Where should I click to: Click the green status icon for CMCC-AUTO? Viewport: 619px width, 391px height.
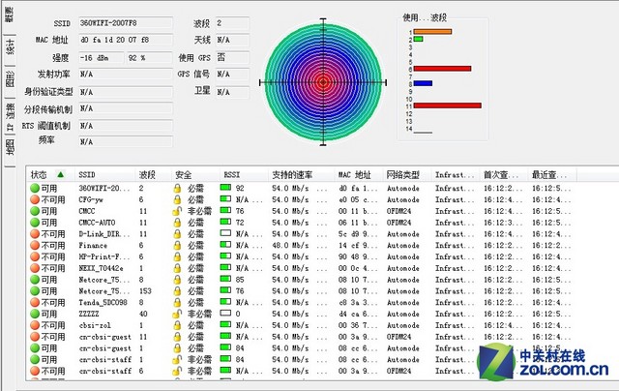click(35, 223)
